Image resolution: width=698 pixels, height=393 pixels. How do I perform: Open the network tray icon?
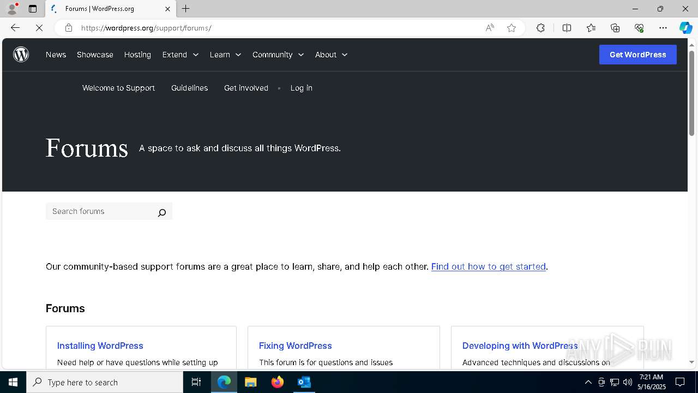point(615,382)
